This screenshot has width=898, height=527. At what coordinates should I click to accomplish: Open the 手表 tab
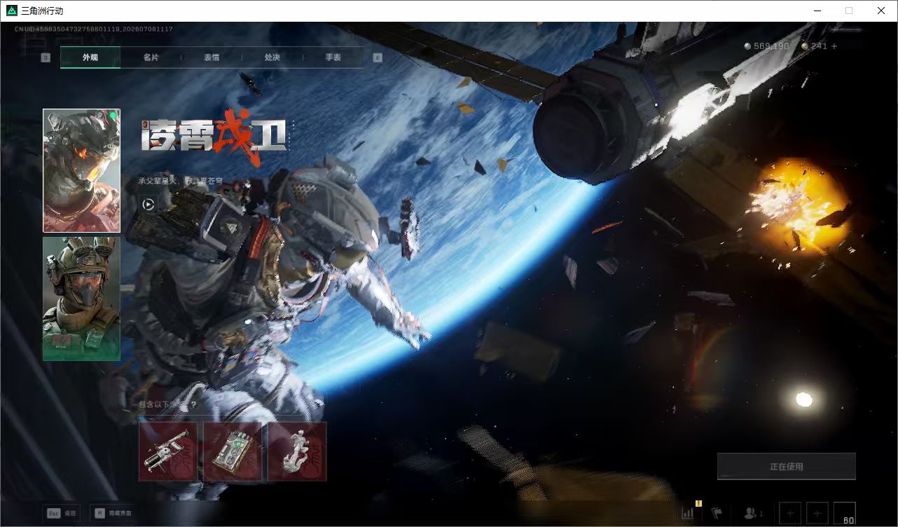(x=333, y=57)
